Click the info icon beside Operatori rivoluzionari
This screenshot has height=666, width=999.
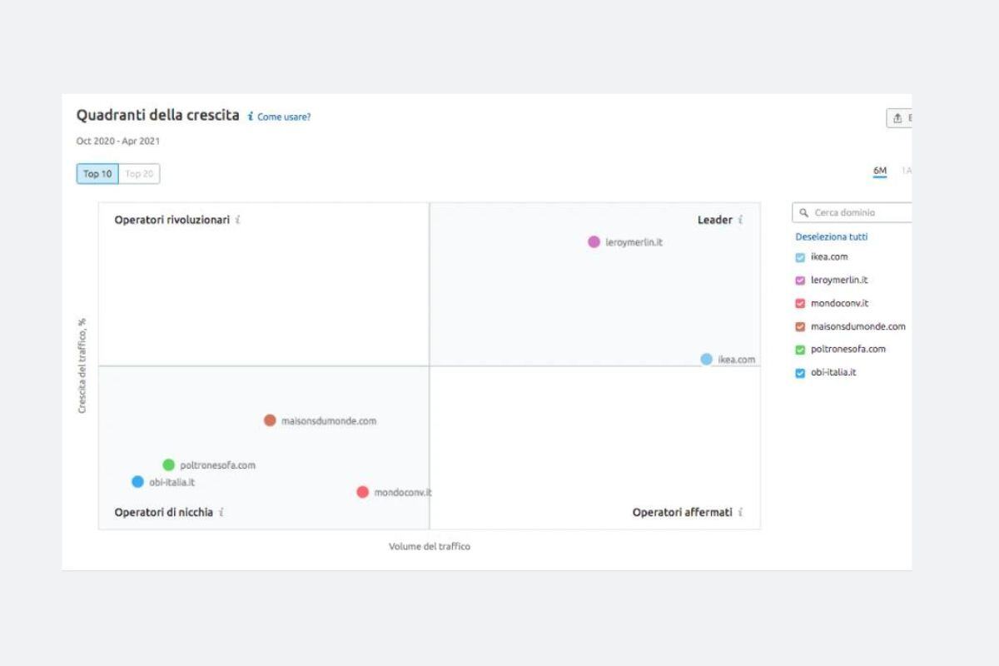pos(237,220)
